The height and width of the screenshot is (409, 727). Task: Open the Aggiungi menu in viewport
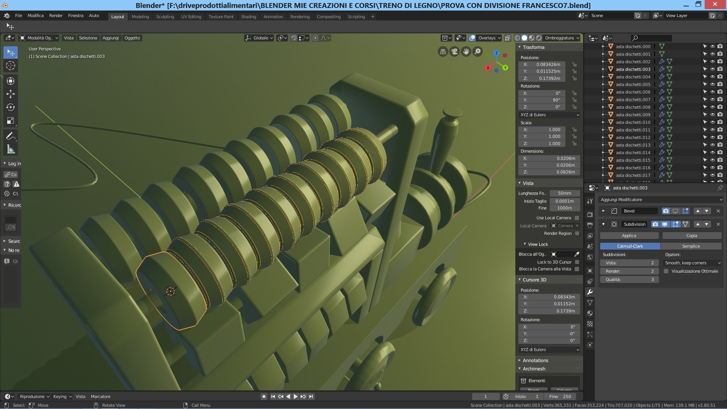point(111,38)
